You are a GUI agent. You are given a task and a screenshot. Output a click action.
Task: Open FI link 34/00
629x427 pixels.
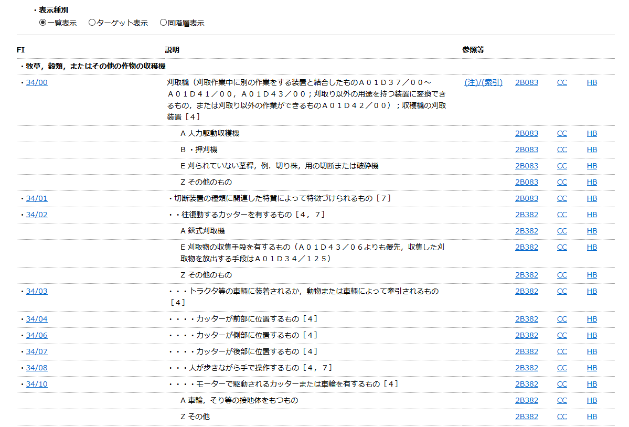click(37, 82)
